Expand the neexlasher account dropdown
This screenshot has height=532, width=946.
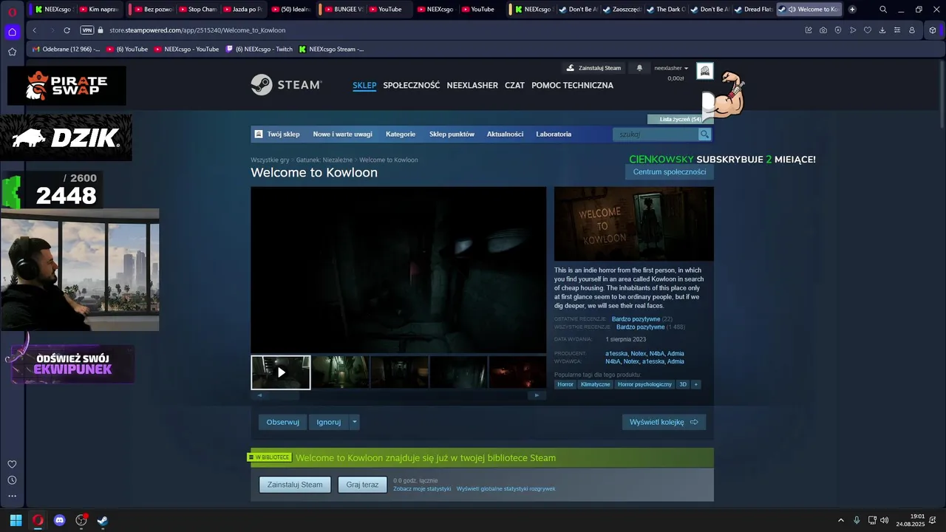coord(671,68)
